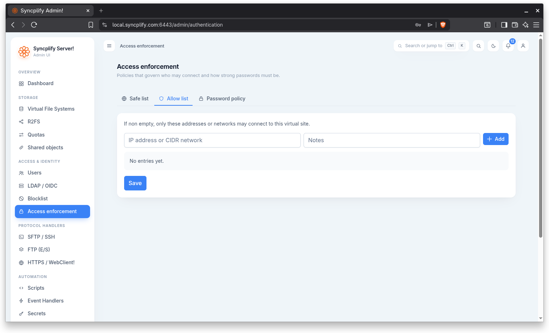The width and height of the screenshot is (549, 333).
Task: Switch to the Safe list tab
Action: (135, 99)
